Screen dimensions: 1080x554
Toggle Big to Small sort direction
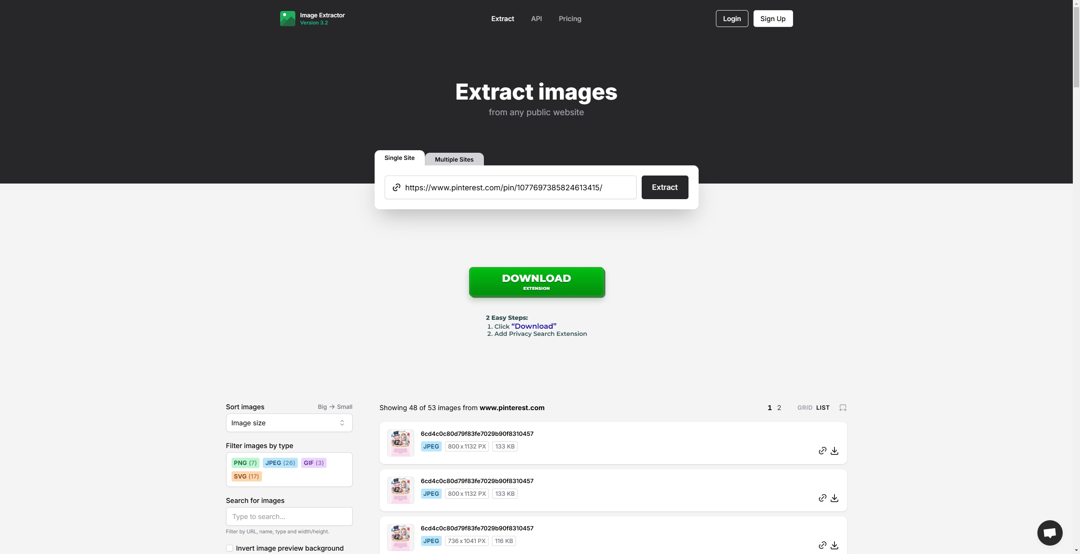coord(335,407)
